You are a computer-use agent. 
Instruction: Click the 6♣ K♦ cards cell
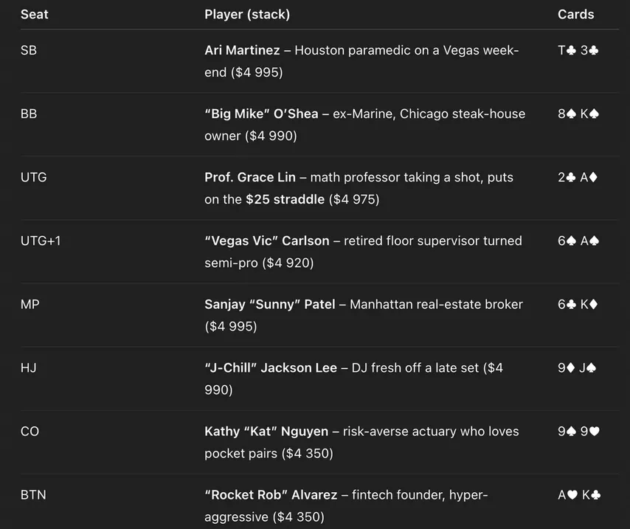[x=578, y=304]
